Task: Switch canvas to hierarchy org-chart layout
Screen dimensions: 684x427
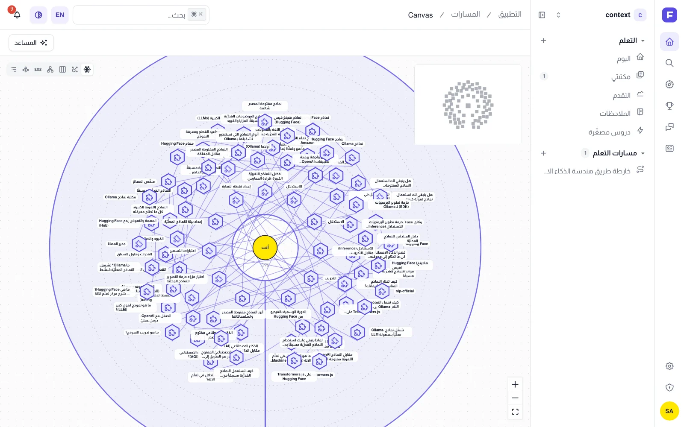Action: pyautogui.click(x=50, y=69)
